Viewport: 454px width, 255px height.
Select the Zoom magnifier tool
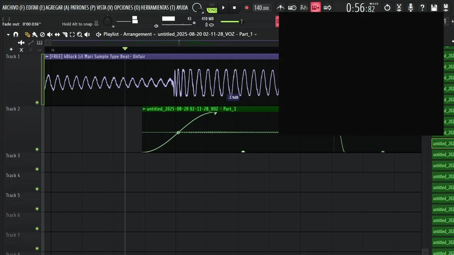pyautogui.click(x=79, y=34)
